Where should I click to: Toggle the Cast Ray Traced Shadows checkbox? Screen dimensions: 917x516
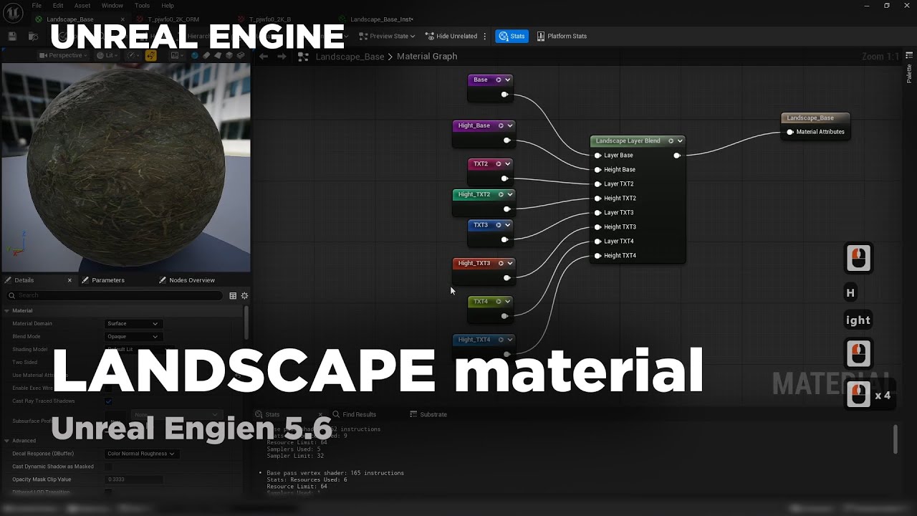point(108,401)
